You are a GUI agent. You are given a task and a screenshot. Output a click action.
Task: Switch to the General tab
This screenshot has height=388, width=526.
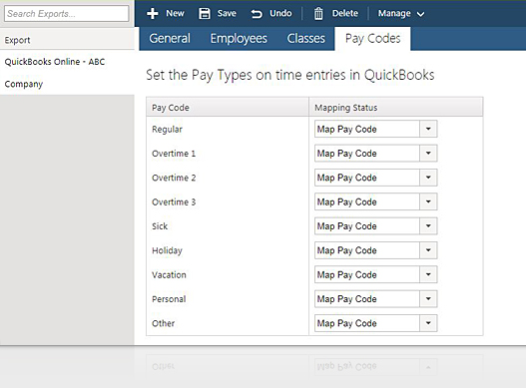[x=170, y=39]
